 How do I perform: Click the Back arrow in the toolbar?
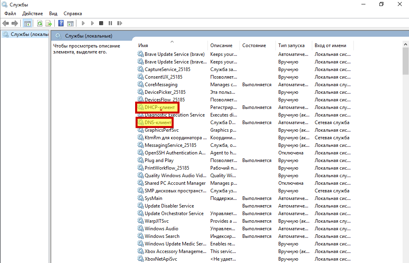pos(6,24)
